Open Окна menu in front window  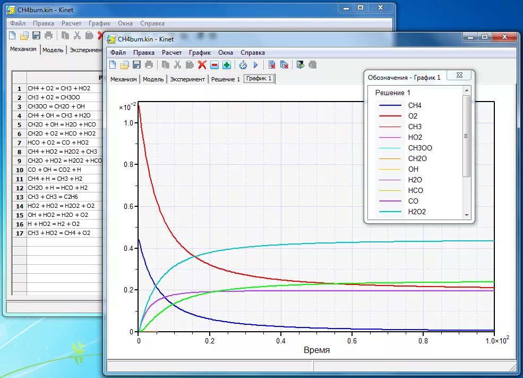[x=226, y=53]
